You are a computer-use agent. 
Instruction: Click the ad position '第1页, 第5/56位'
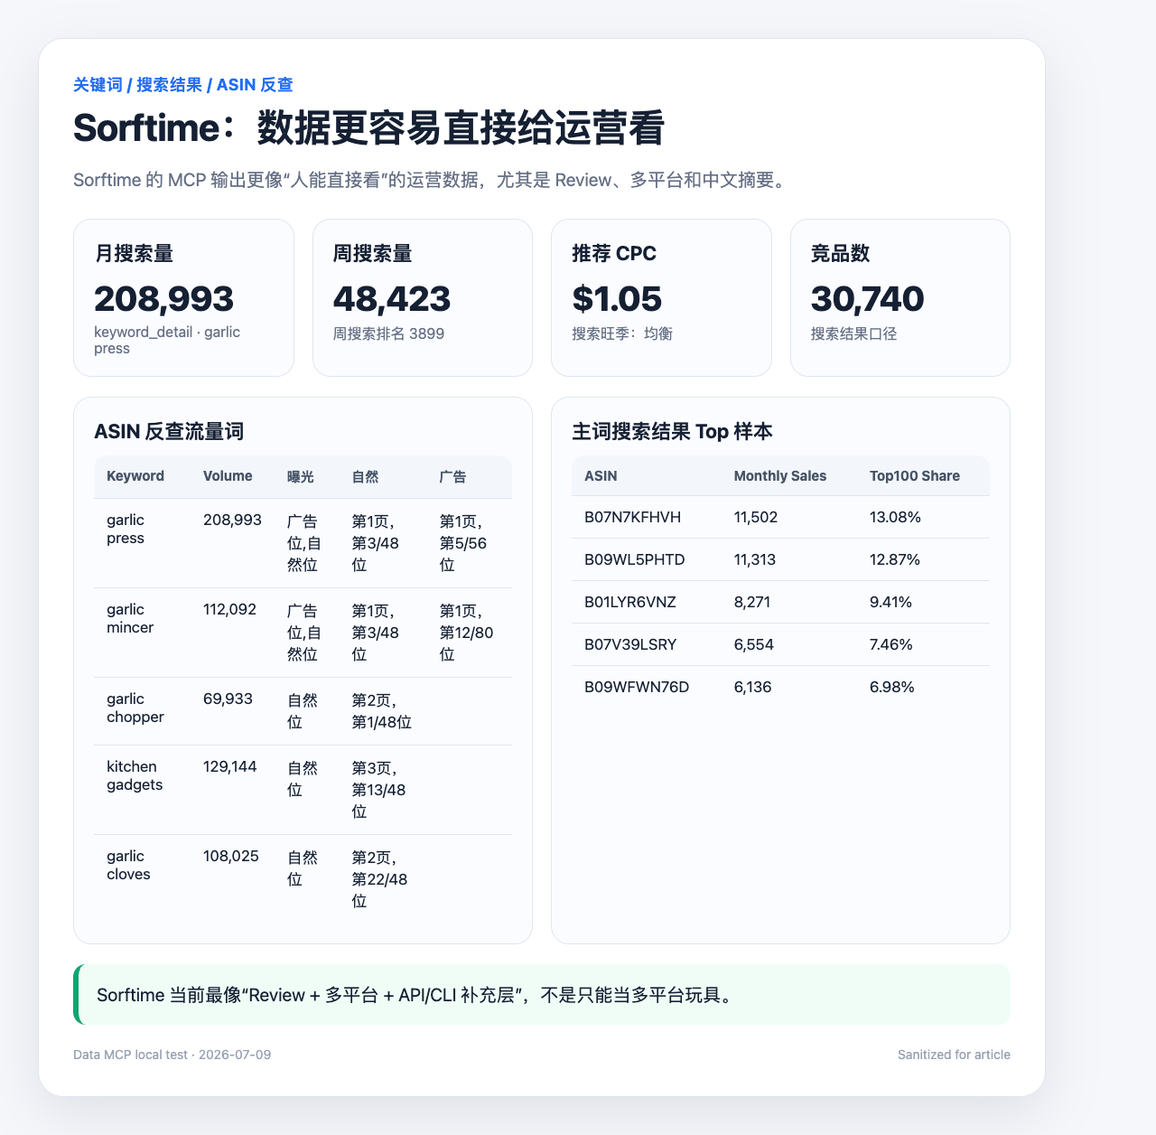(463, 543)
